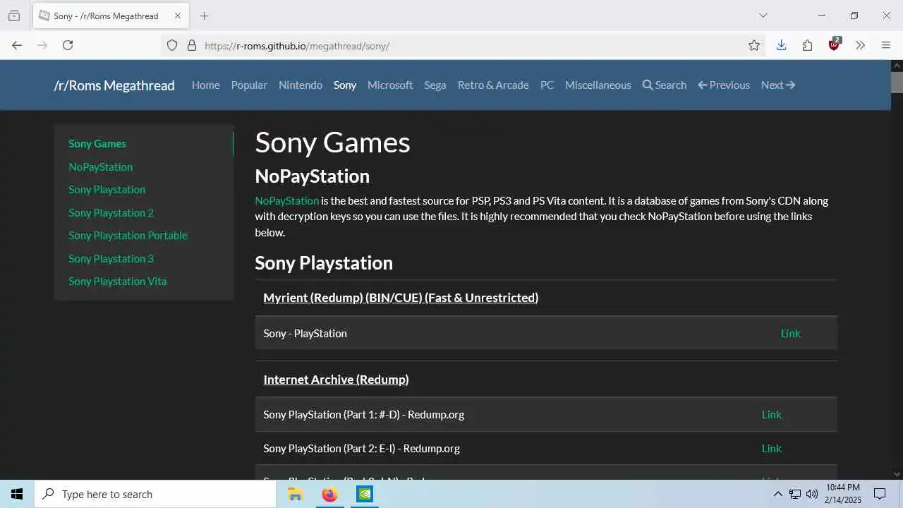Open the Extensions puzzle piece icon
This screenshot has width=903, height=508.
pos(807,45)
